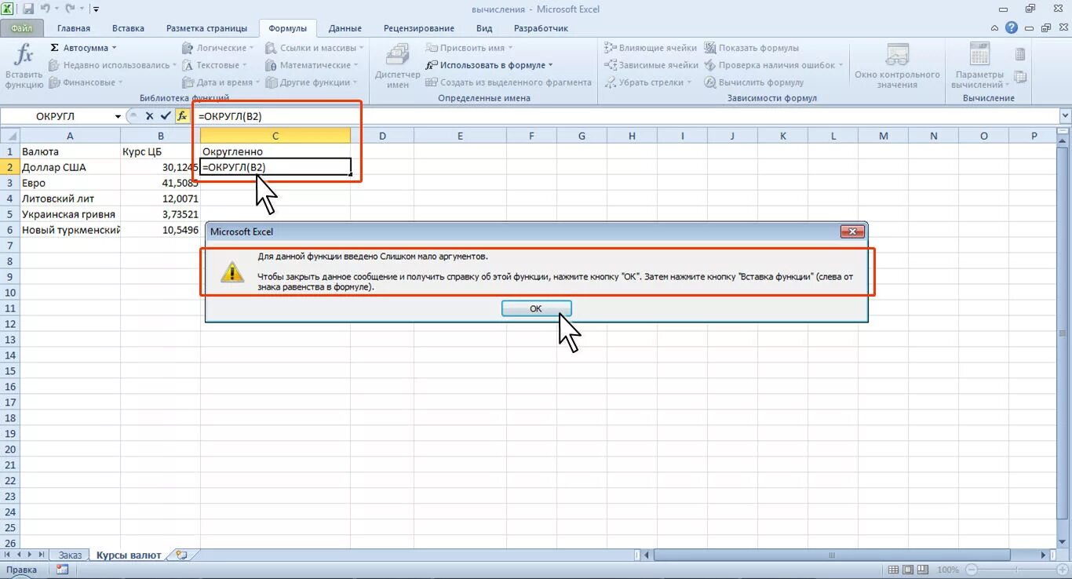The height and width of the screenshot is (579, 1072).
Task: Select the Заказ sheet tab
Action: click(x=70, y=555)
